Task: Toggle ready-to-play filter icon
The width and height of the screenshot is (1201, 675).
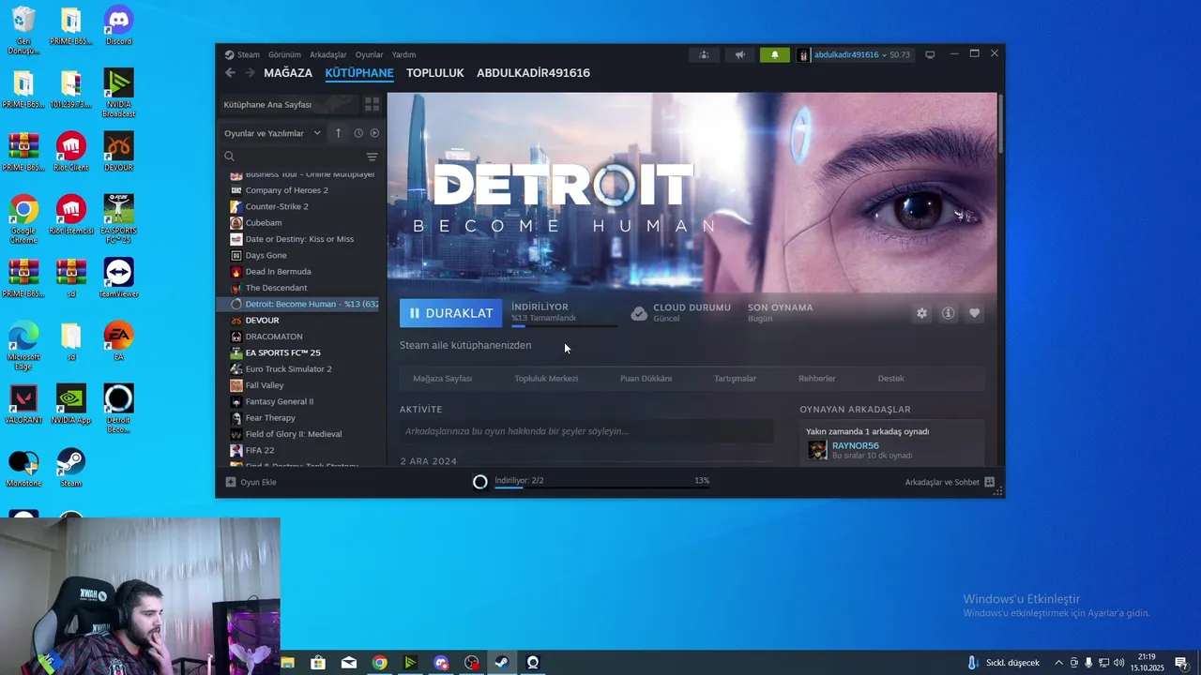Action: coord(374,133)
